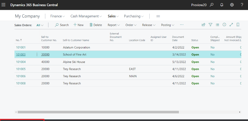Click the Sell-to Customer Name column header

pyautogui.click(x=76, y=40)
